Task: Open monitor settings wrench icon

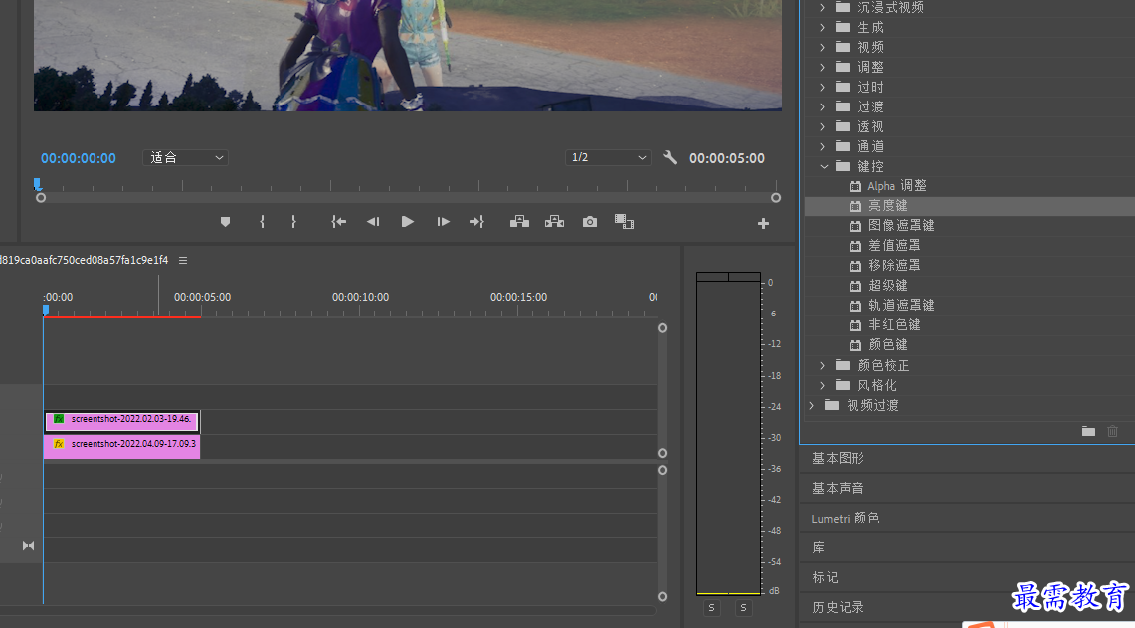Action: (670, 157)
